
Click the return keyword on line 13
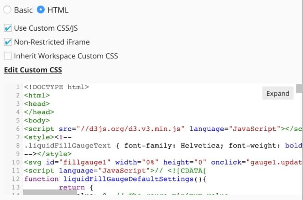(72, 187)
